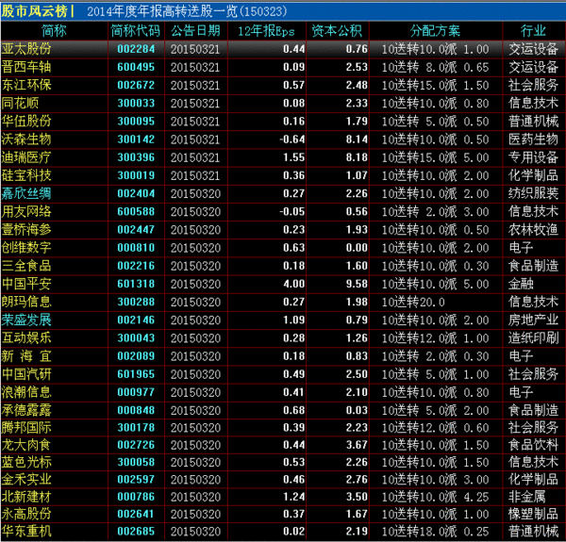Click 华东重机 plan 10送转18.0派 0.25
The height and width of the screenshot is (542, 566).
click(435, 532)
